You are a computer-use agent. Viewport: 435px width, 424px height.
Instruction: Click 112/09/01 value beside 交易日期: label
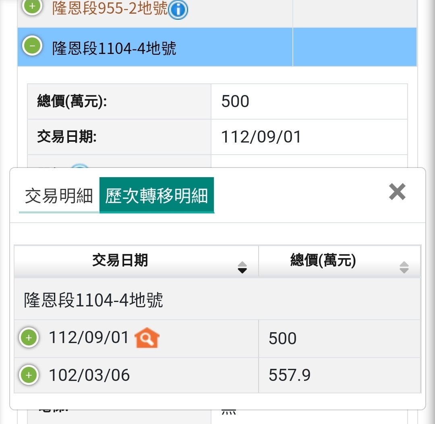pos(261,137)
